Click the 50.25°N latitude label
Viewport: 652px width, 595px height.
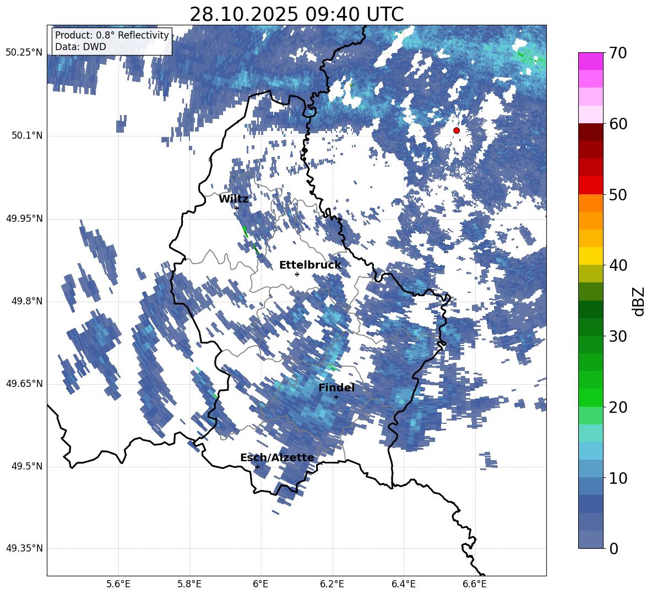click(24, 53)
